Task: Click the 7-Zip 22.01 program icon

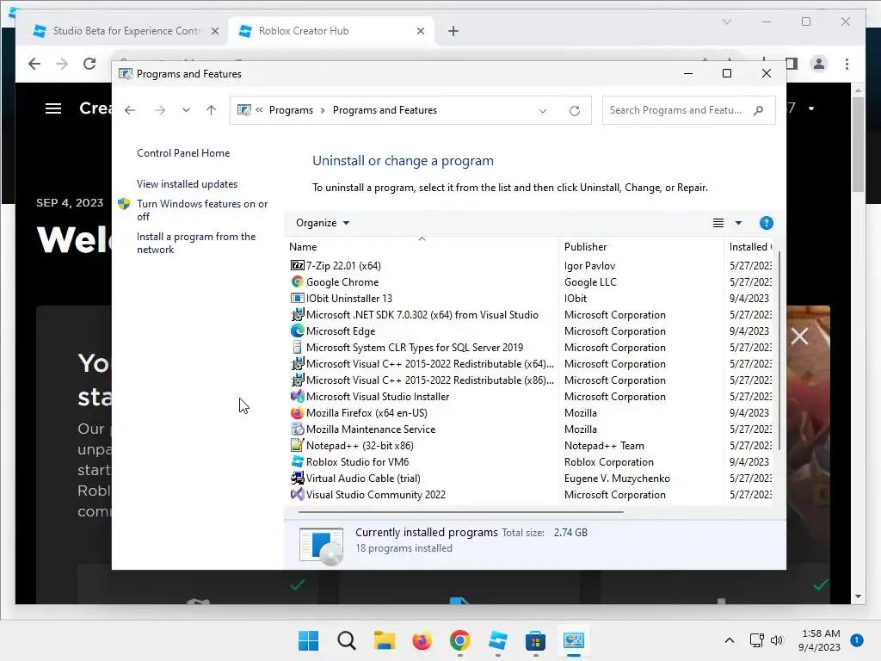Action: tap(297, 265)
